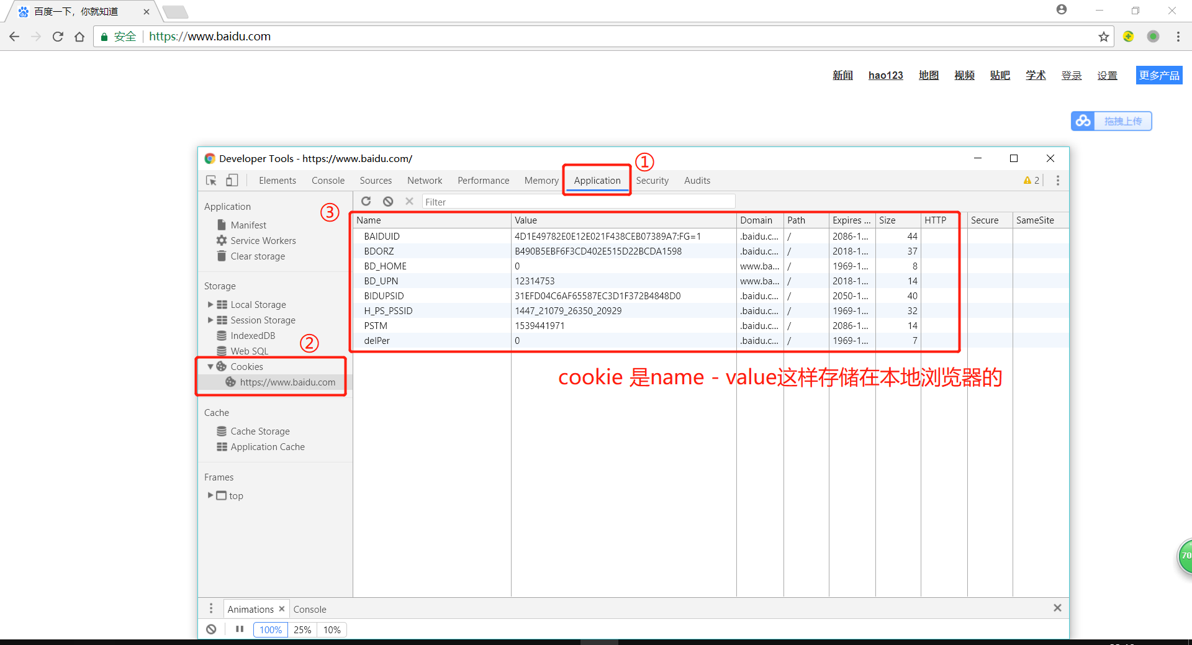This screenshot has height=645, width=1192.
Task: Select the https://www.baidu.com cookies entry
Action: (287, 382)
